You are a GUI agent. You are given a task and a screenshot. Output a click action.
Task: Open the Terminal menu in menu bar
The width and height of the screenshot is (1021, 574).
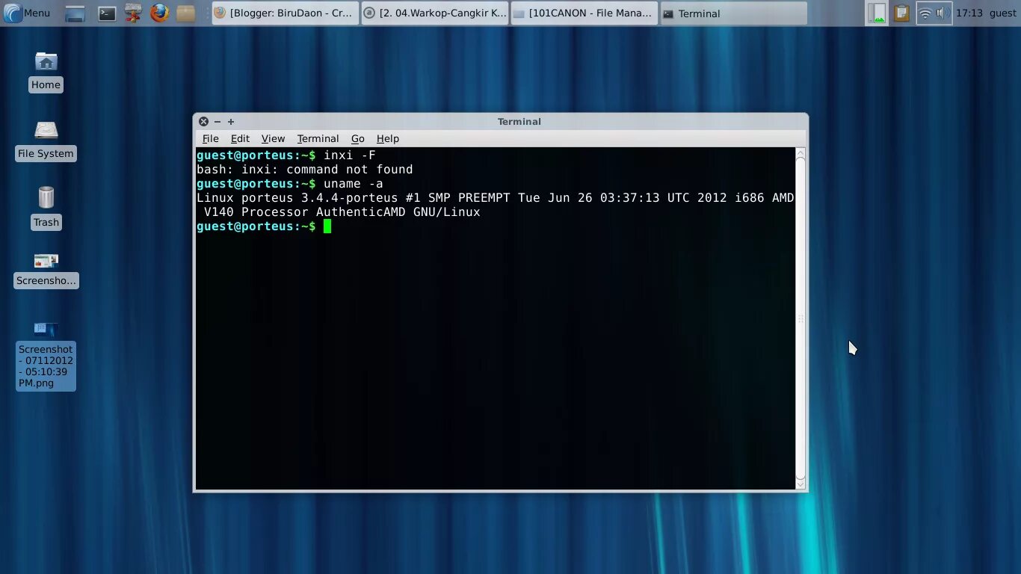pos(318,138)
